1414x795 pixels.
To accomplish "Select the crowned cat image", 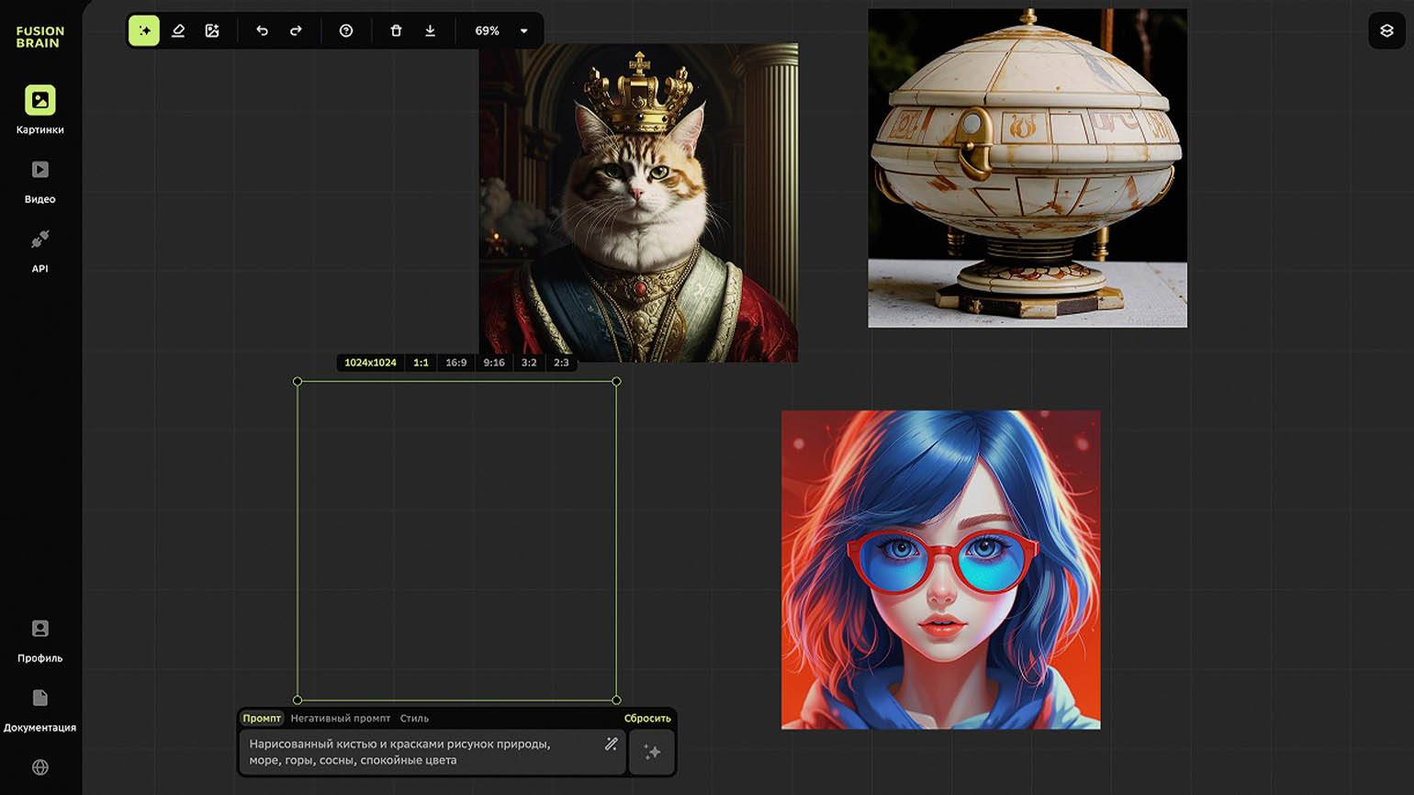I will click(638, 202).
